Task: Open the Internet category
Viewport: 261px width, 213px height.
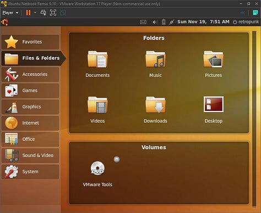Action: click(x=30, y=123)
